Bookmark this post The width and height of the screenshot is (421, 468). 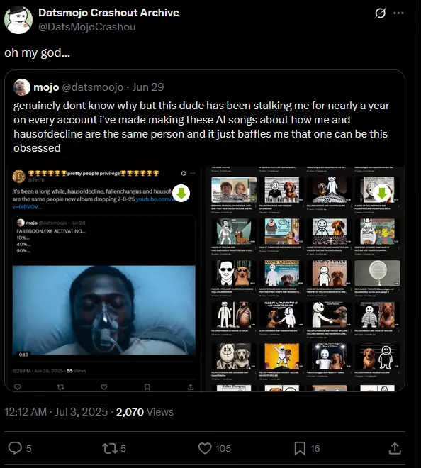coord(300,448)
